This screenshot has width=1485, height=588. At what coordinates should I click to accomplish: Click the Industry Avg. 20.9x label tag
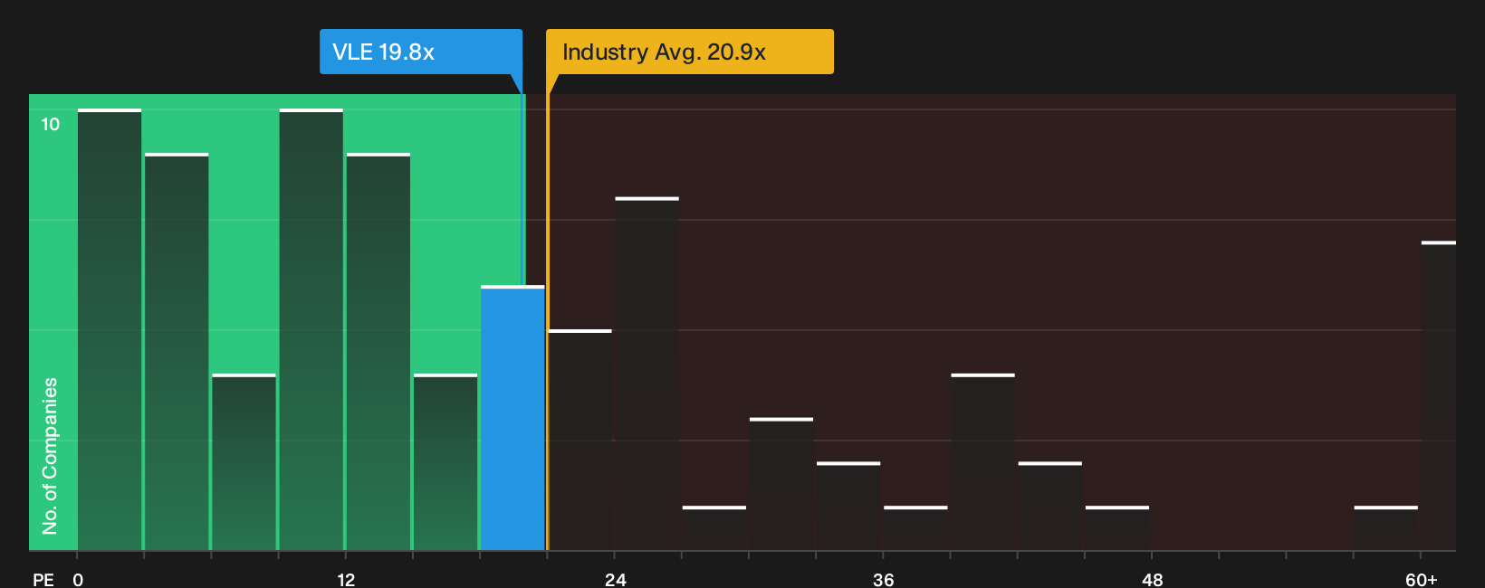[690, 52]
